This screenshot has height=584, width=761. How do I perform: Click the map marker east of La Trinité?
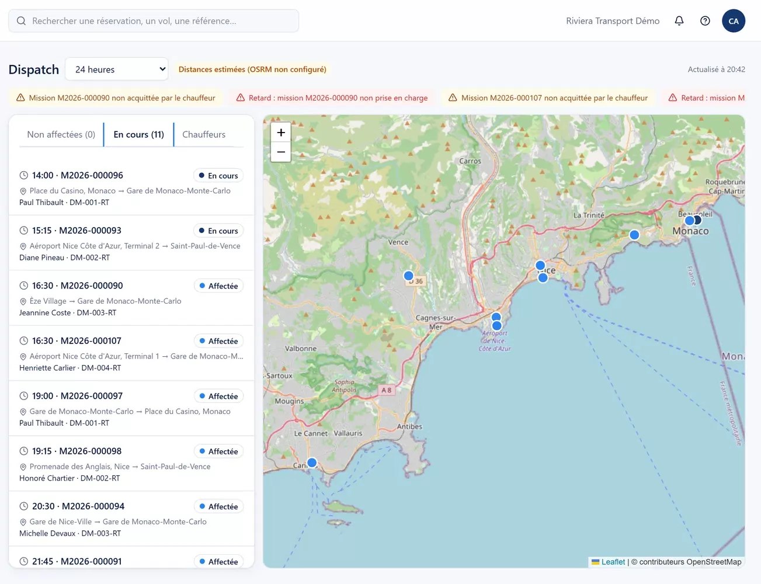(x=634, y=235)
